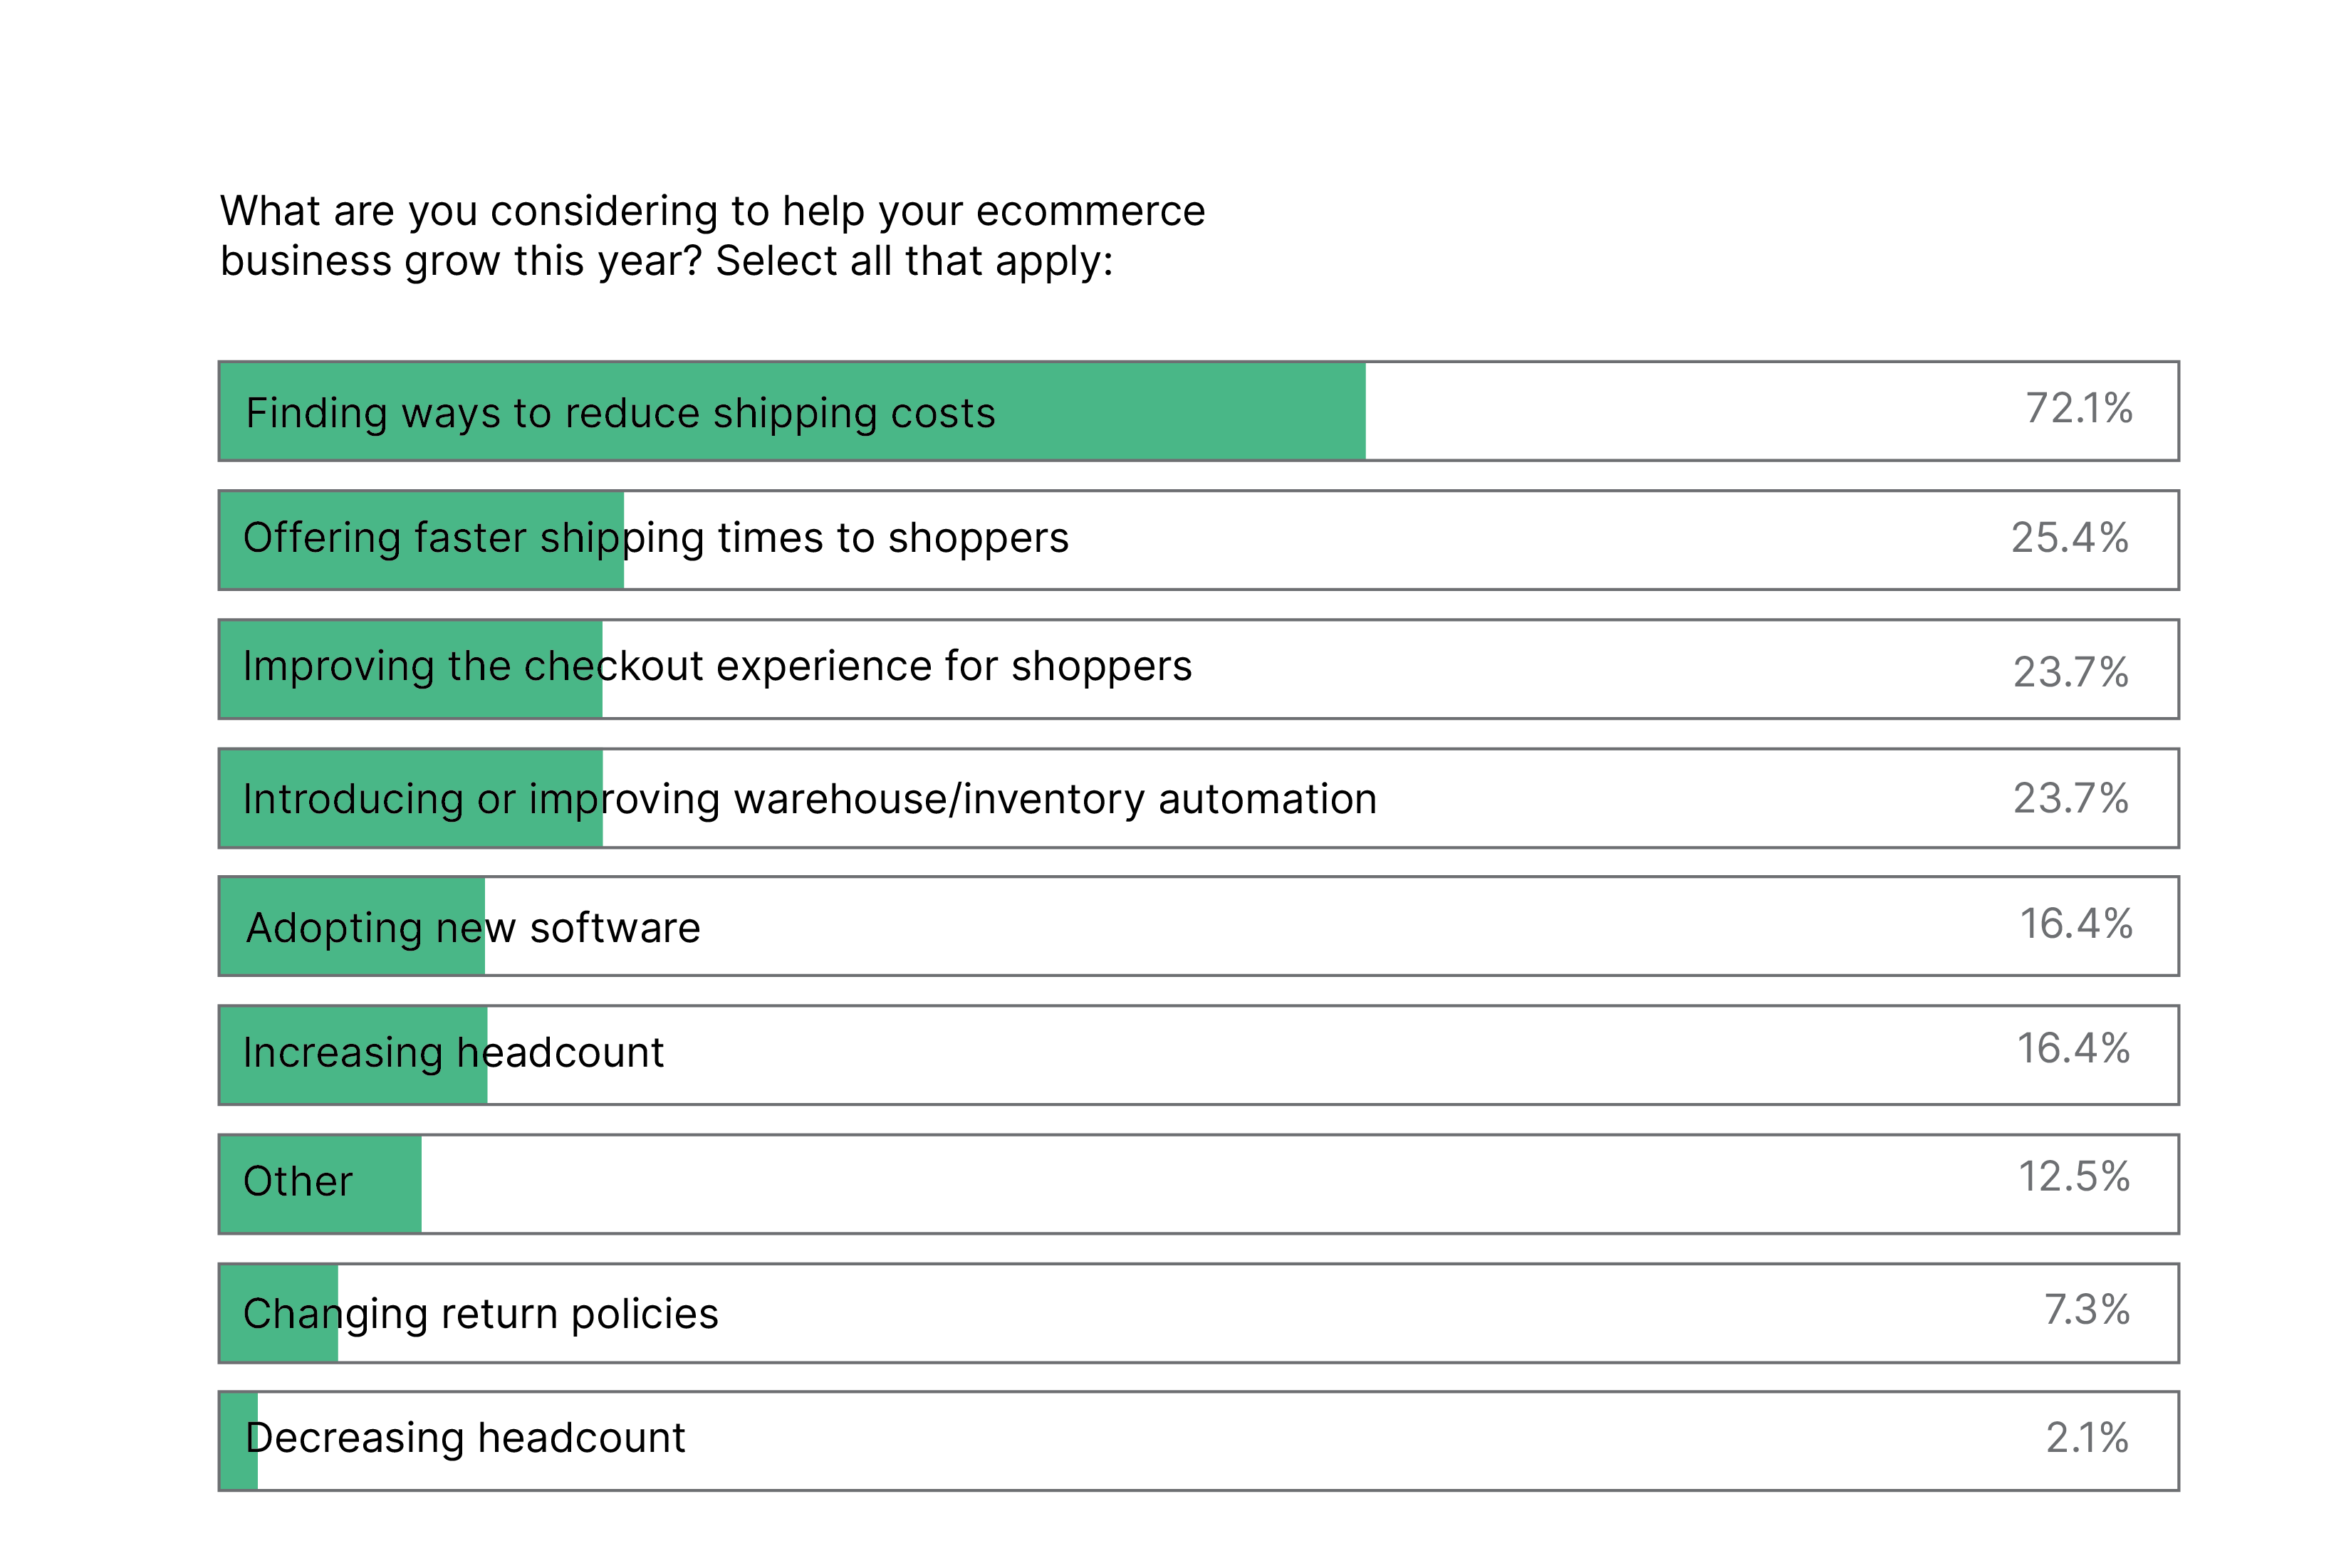Click the "Finding ways to reduce shipping costs" label

[620, 413]
